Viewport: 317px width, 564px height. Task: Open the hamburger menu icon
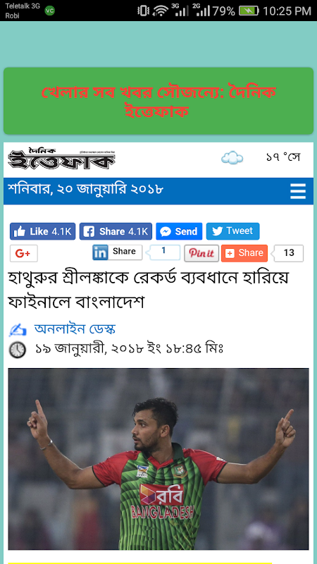point(298,191)
